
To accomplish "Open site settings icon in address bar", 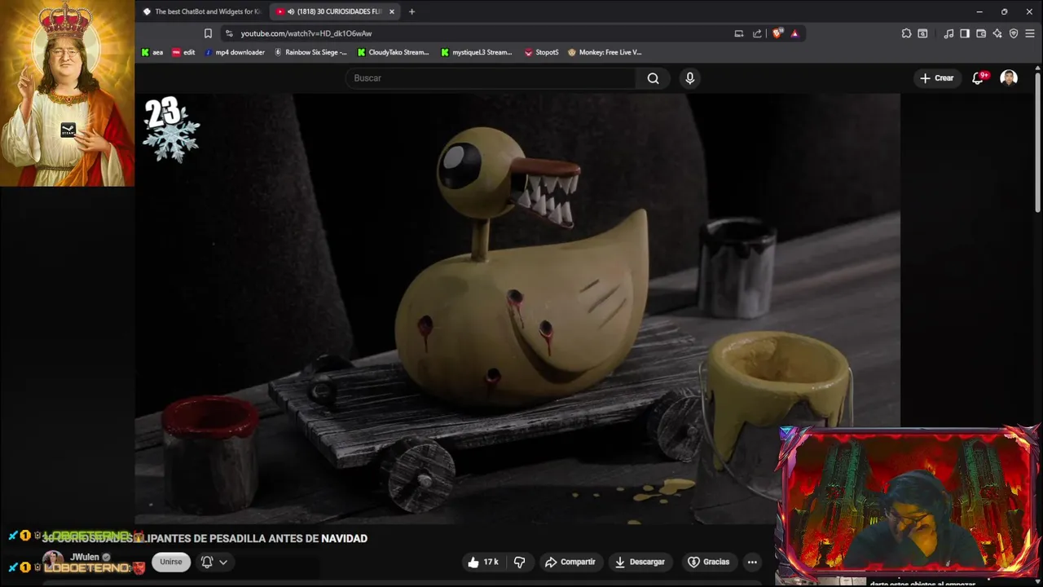I will [229, 33].
